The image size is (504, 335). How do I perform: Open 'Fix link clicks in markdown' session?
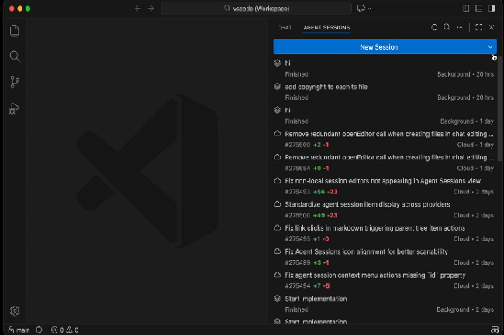[x=385, y=234]
